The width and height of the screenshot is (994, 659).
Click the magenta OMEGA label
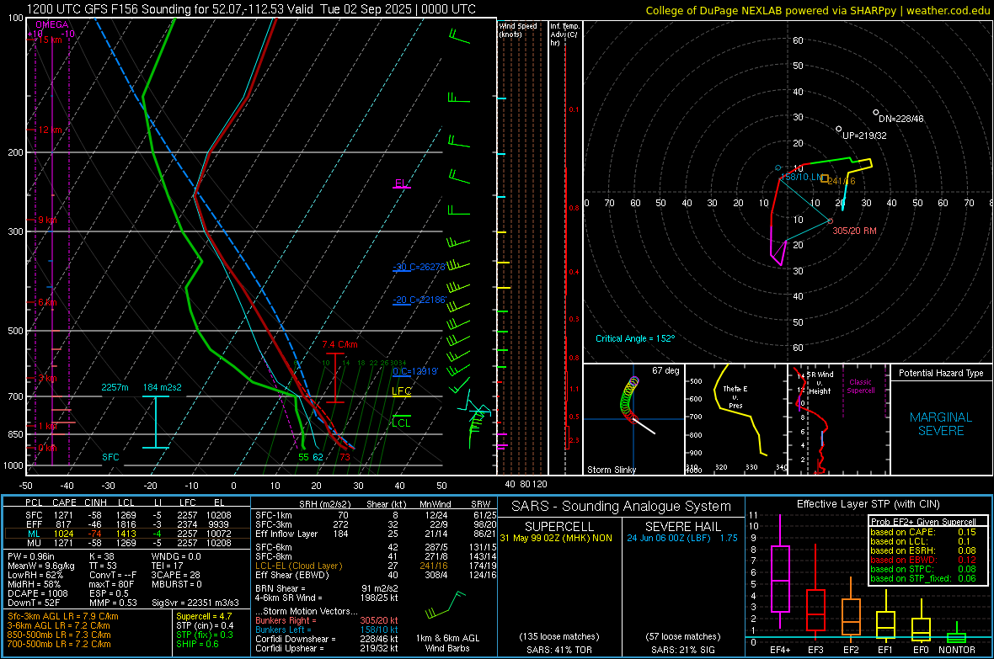pos(52,24)
